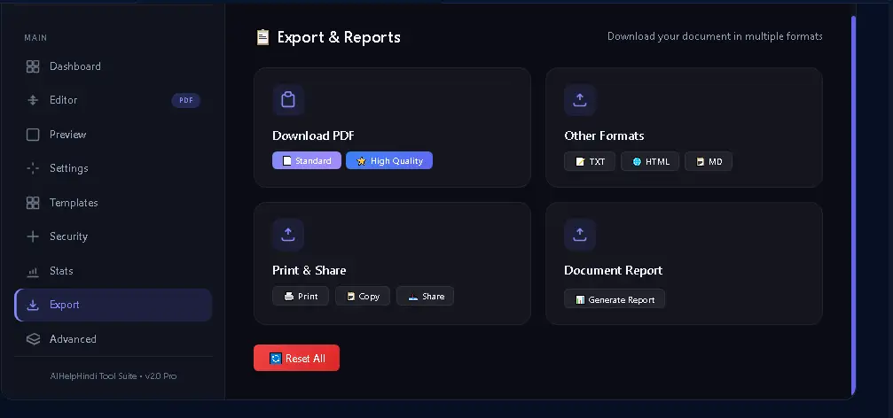
Task: Click the Security plus icon in sidebar
Action: (x=33, y=236)
